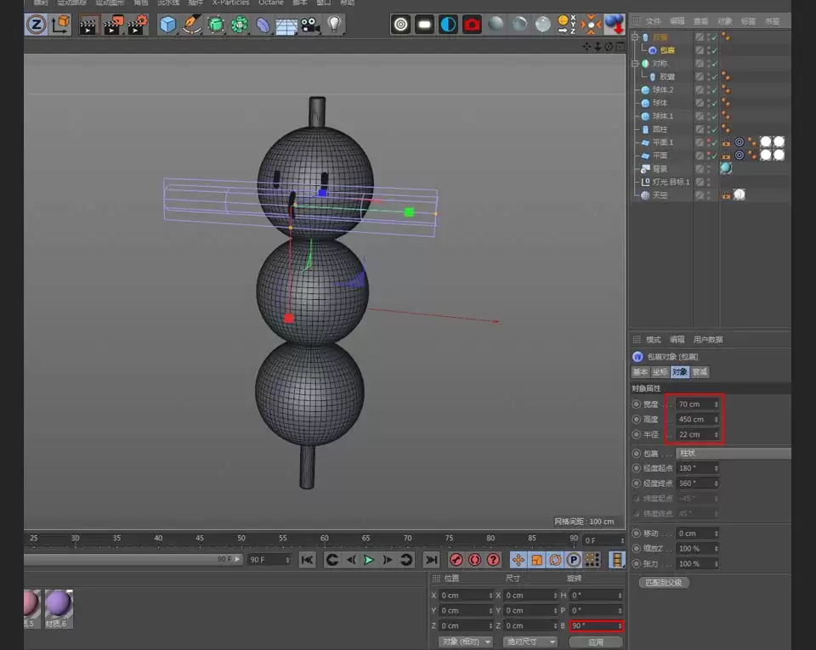Click the light bulb icon in toolbar

(x=334, y=24)
